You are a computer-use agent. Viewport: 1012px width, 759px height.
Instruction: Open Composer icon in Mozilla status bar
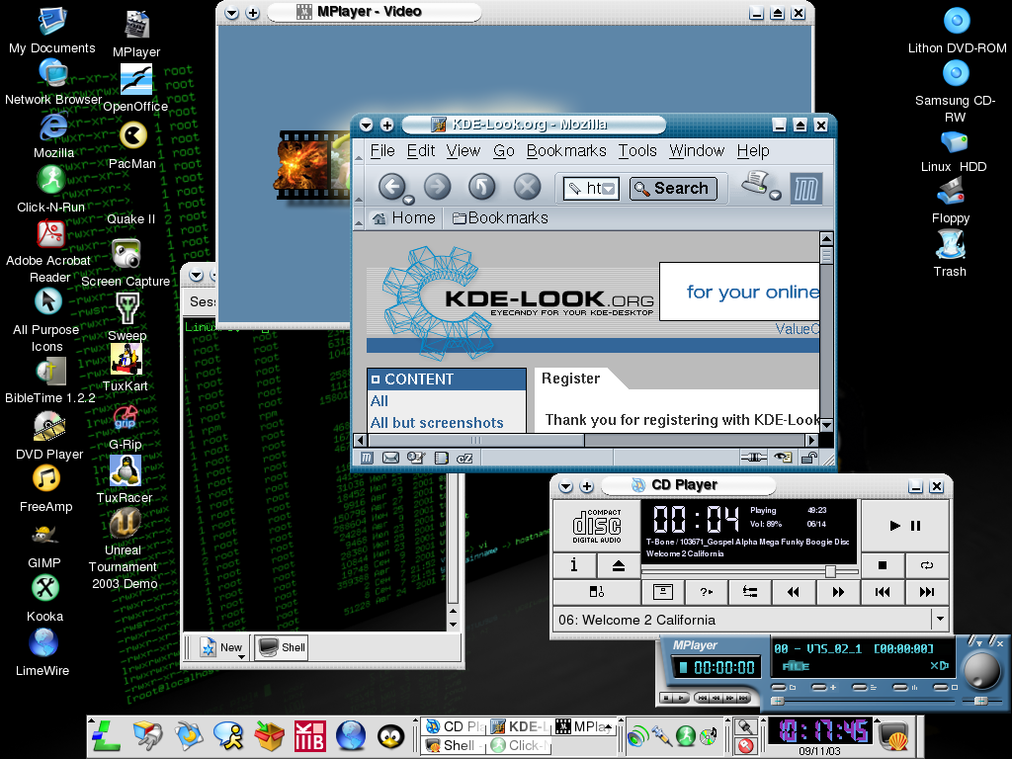416,458
